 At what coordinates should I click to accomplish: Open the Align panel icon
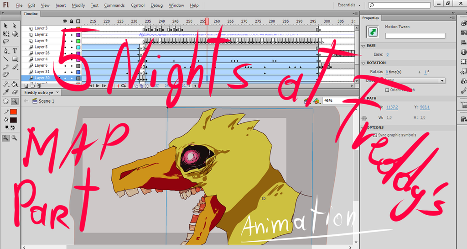(464, 42)
